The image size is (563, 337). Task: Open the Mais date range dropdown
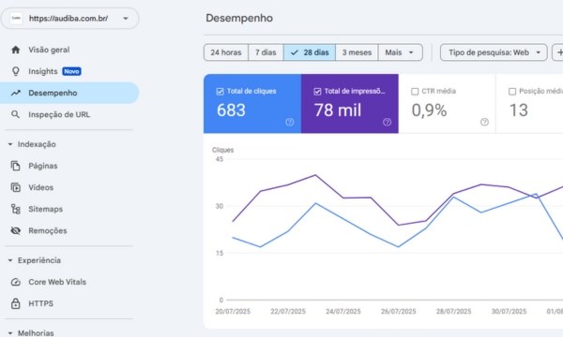tap(401, 52)
